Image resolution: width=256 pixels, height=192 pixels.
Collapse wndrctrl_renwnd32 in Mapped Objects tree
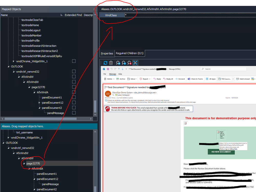point(14,72)
